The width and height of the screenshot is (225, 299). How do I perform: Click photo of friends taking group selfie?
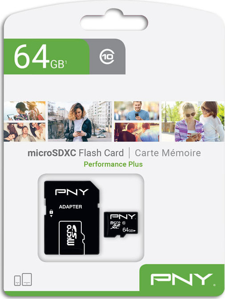pyautogui.click(x=24, y=132)
